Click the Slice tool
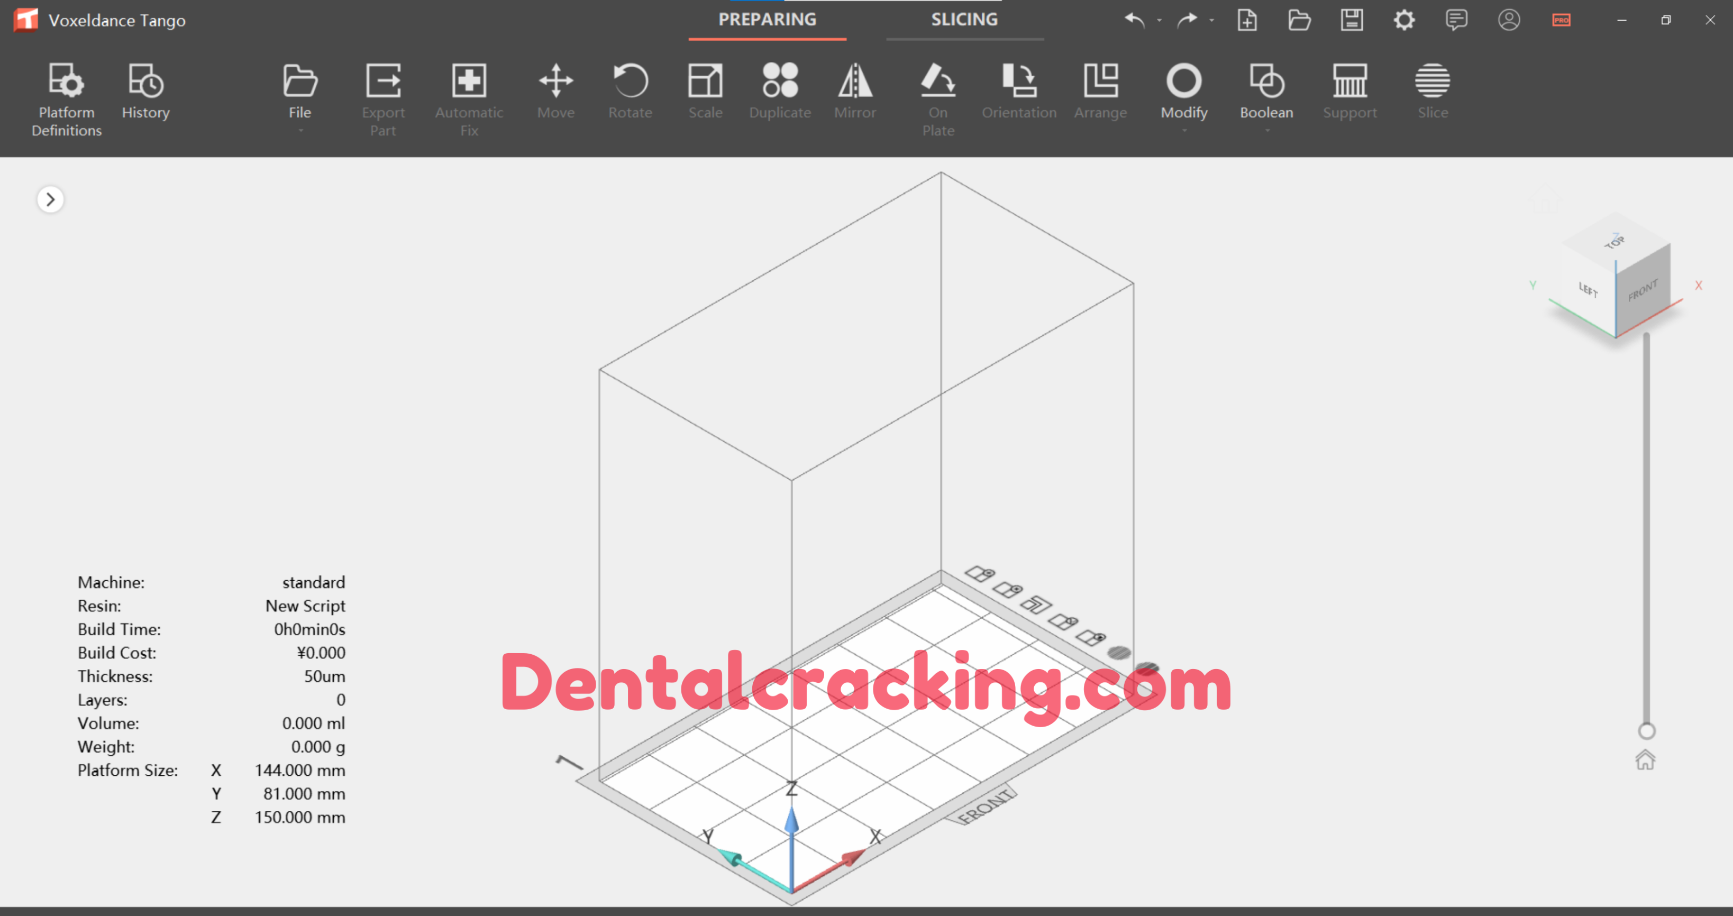 [x=1433, y=91]
